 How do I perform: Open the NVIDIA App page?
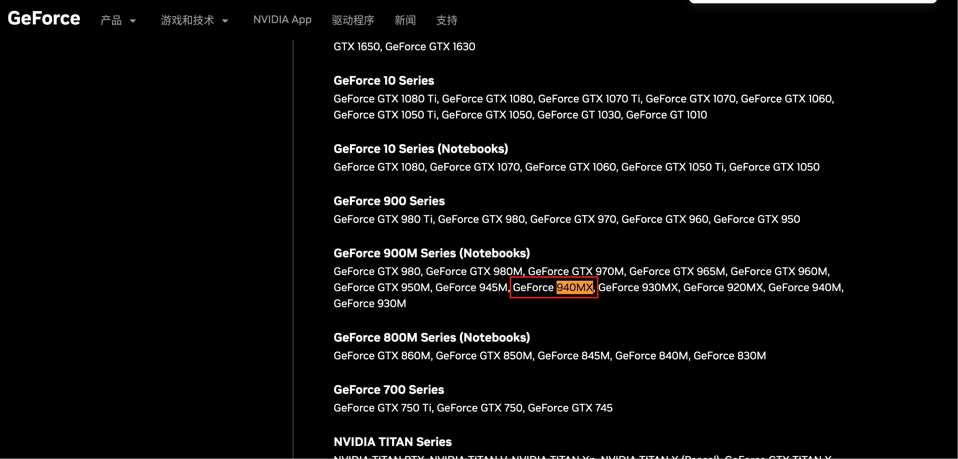point(282,20)
